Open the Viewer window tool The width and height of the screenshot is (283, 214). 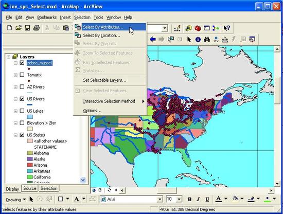(x=252, y=39)
